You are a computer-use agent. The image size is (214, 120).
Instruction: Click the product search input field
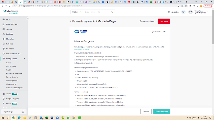[97, 12]
